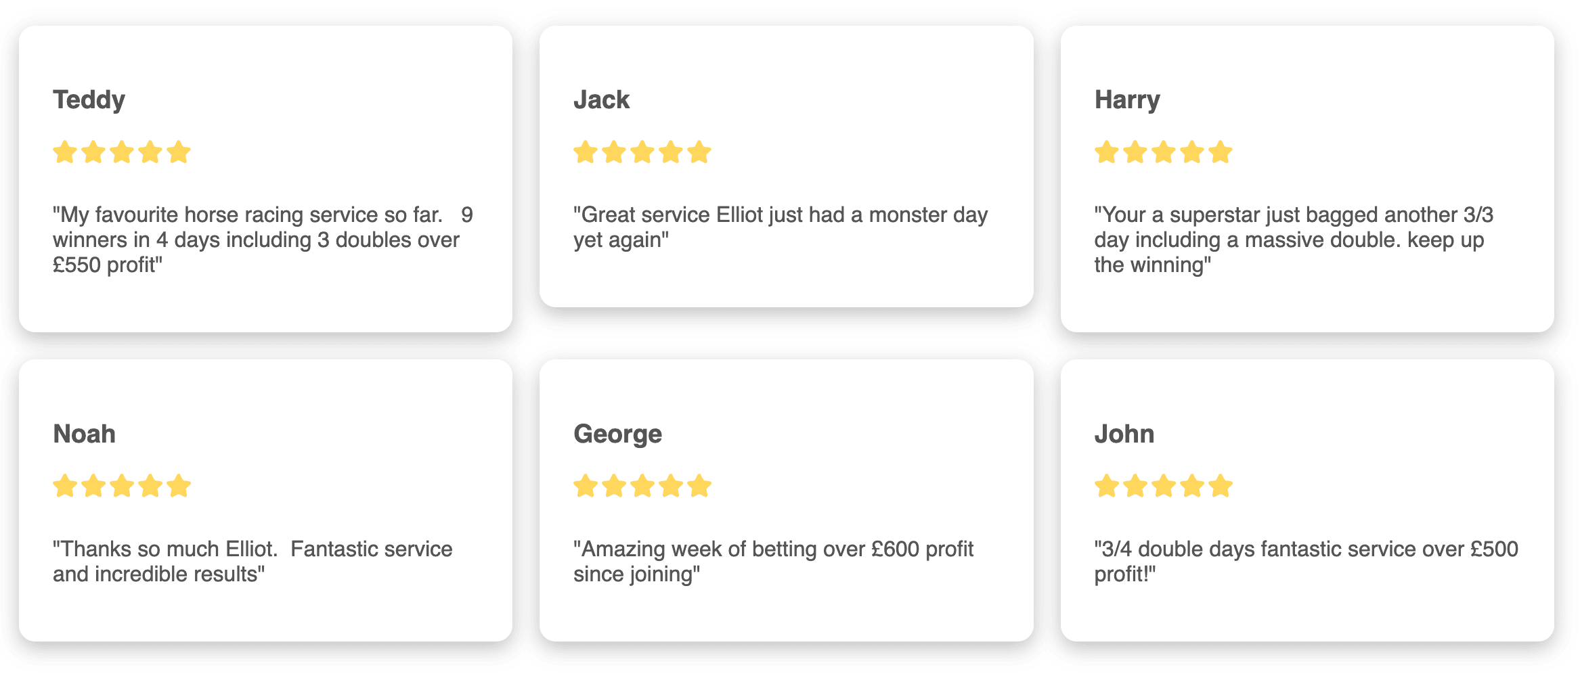Viewport: 1580px width, 674px height.
Task: Select the Noah review title
Action: coord(84,434)
